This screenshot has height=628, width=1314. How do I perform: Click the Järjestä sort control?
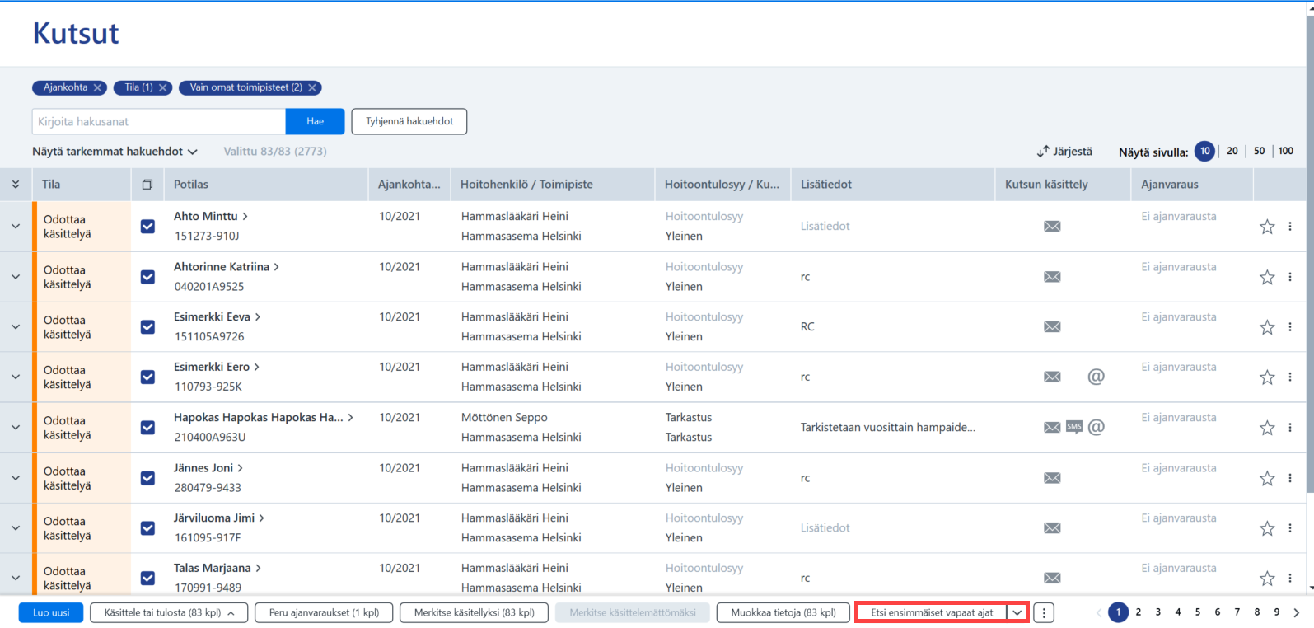pos(1064,152)
